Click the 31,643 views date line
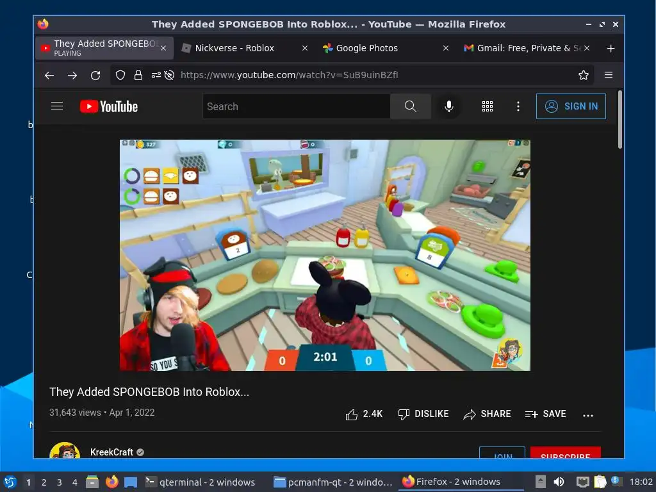 pos(102,413)
